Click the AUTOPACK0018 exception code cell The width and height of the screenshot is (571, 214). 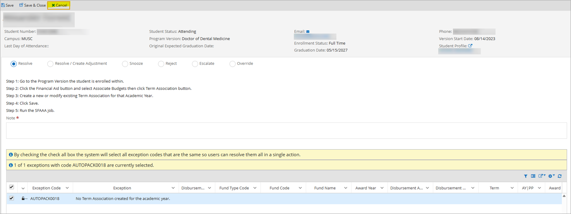tap(45, 199)
